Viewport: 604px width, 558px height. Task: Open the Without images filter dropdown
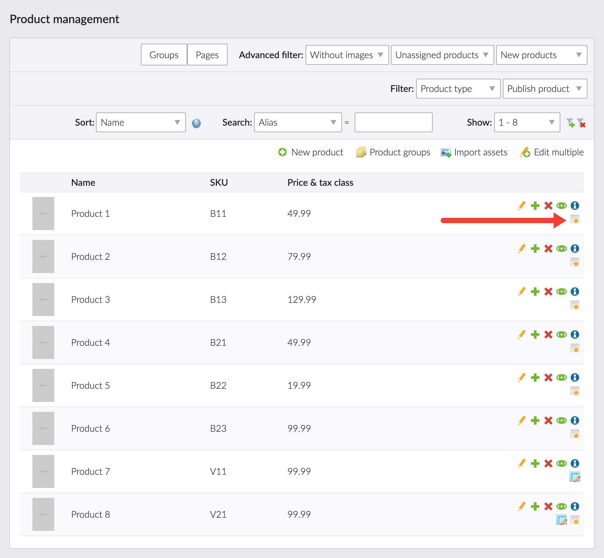coord(347,55)
